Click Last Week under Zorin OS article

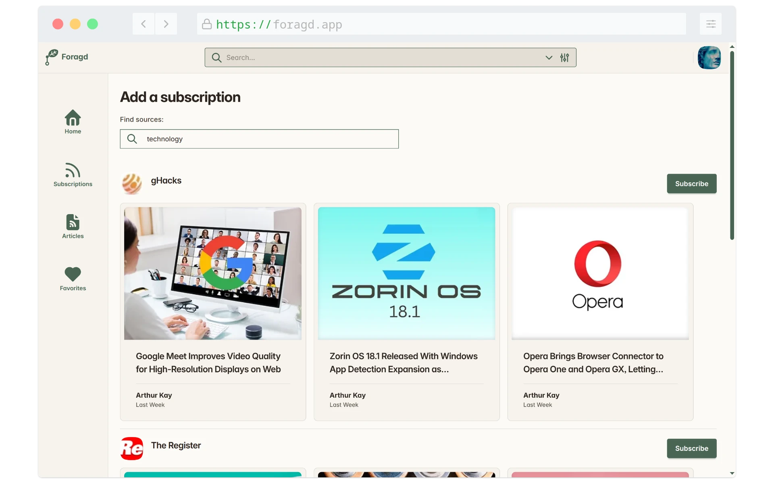(x=344, y=405)
